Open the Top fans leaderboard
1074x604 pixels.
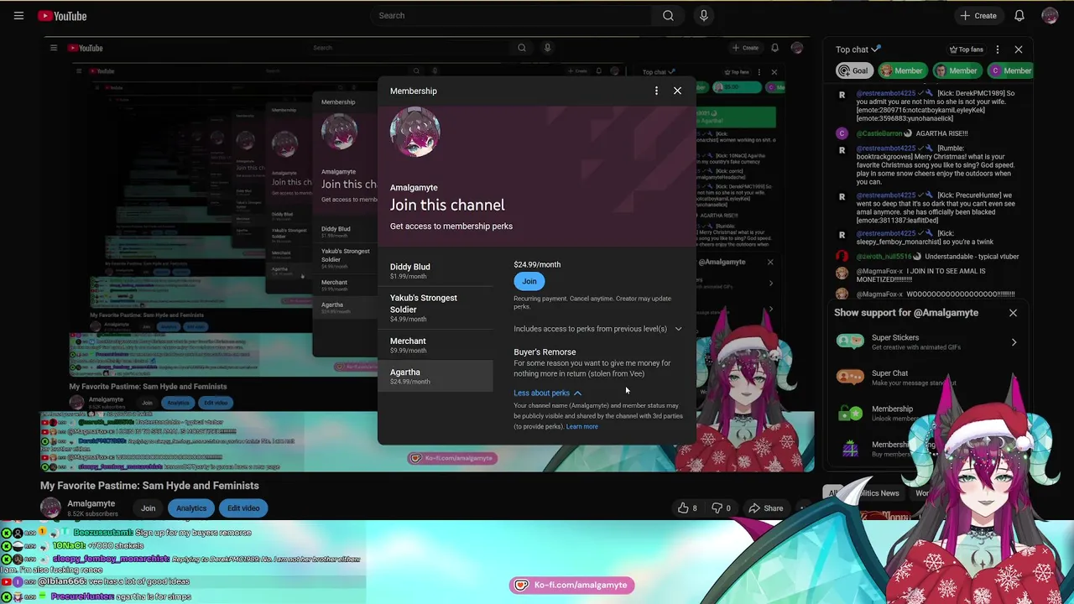coord(966,49)
